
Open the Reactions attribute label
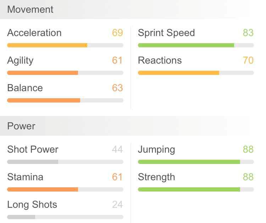point(160,60)
